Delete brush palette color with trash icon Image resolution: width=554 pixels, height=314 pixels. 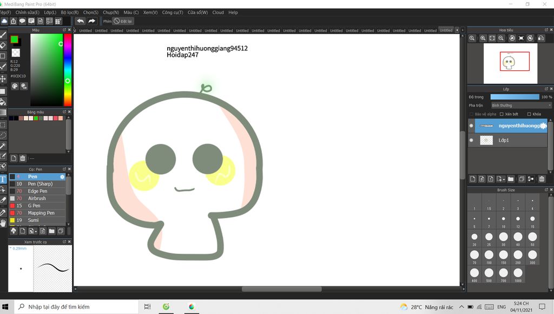coord(23,158)
